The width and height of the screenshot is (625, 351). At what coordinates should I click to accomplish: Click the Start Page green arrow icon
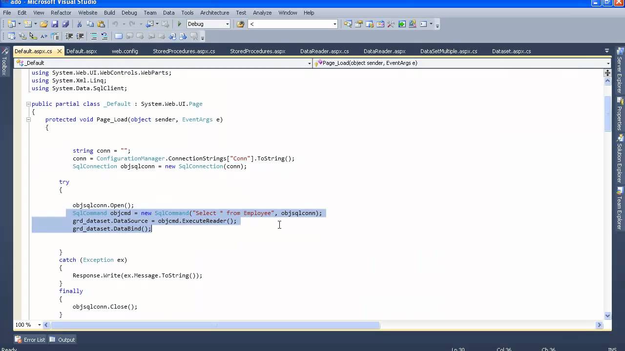401,24
